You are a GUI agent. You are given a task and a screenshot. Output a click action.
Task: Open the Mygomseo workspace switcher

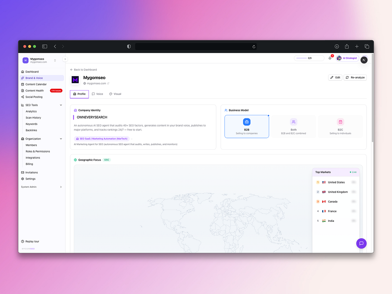coord(39,60)
